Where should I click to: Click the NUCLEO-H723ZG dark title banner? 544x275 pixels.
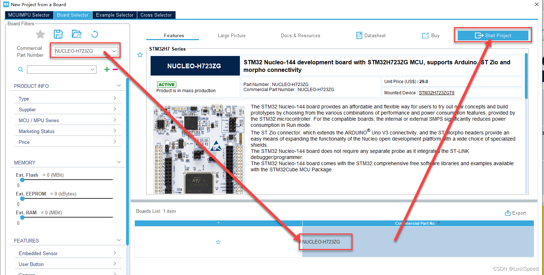click(195, 66)
